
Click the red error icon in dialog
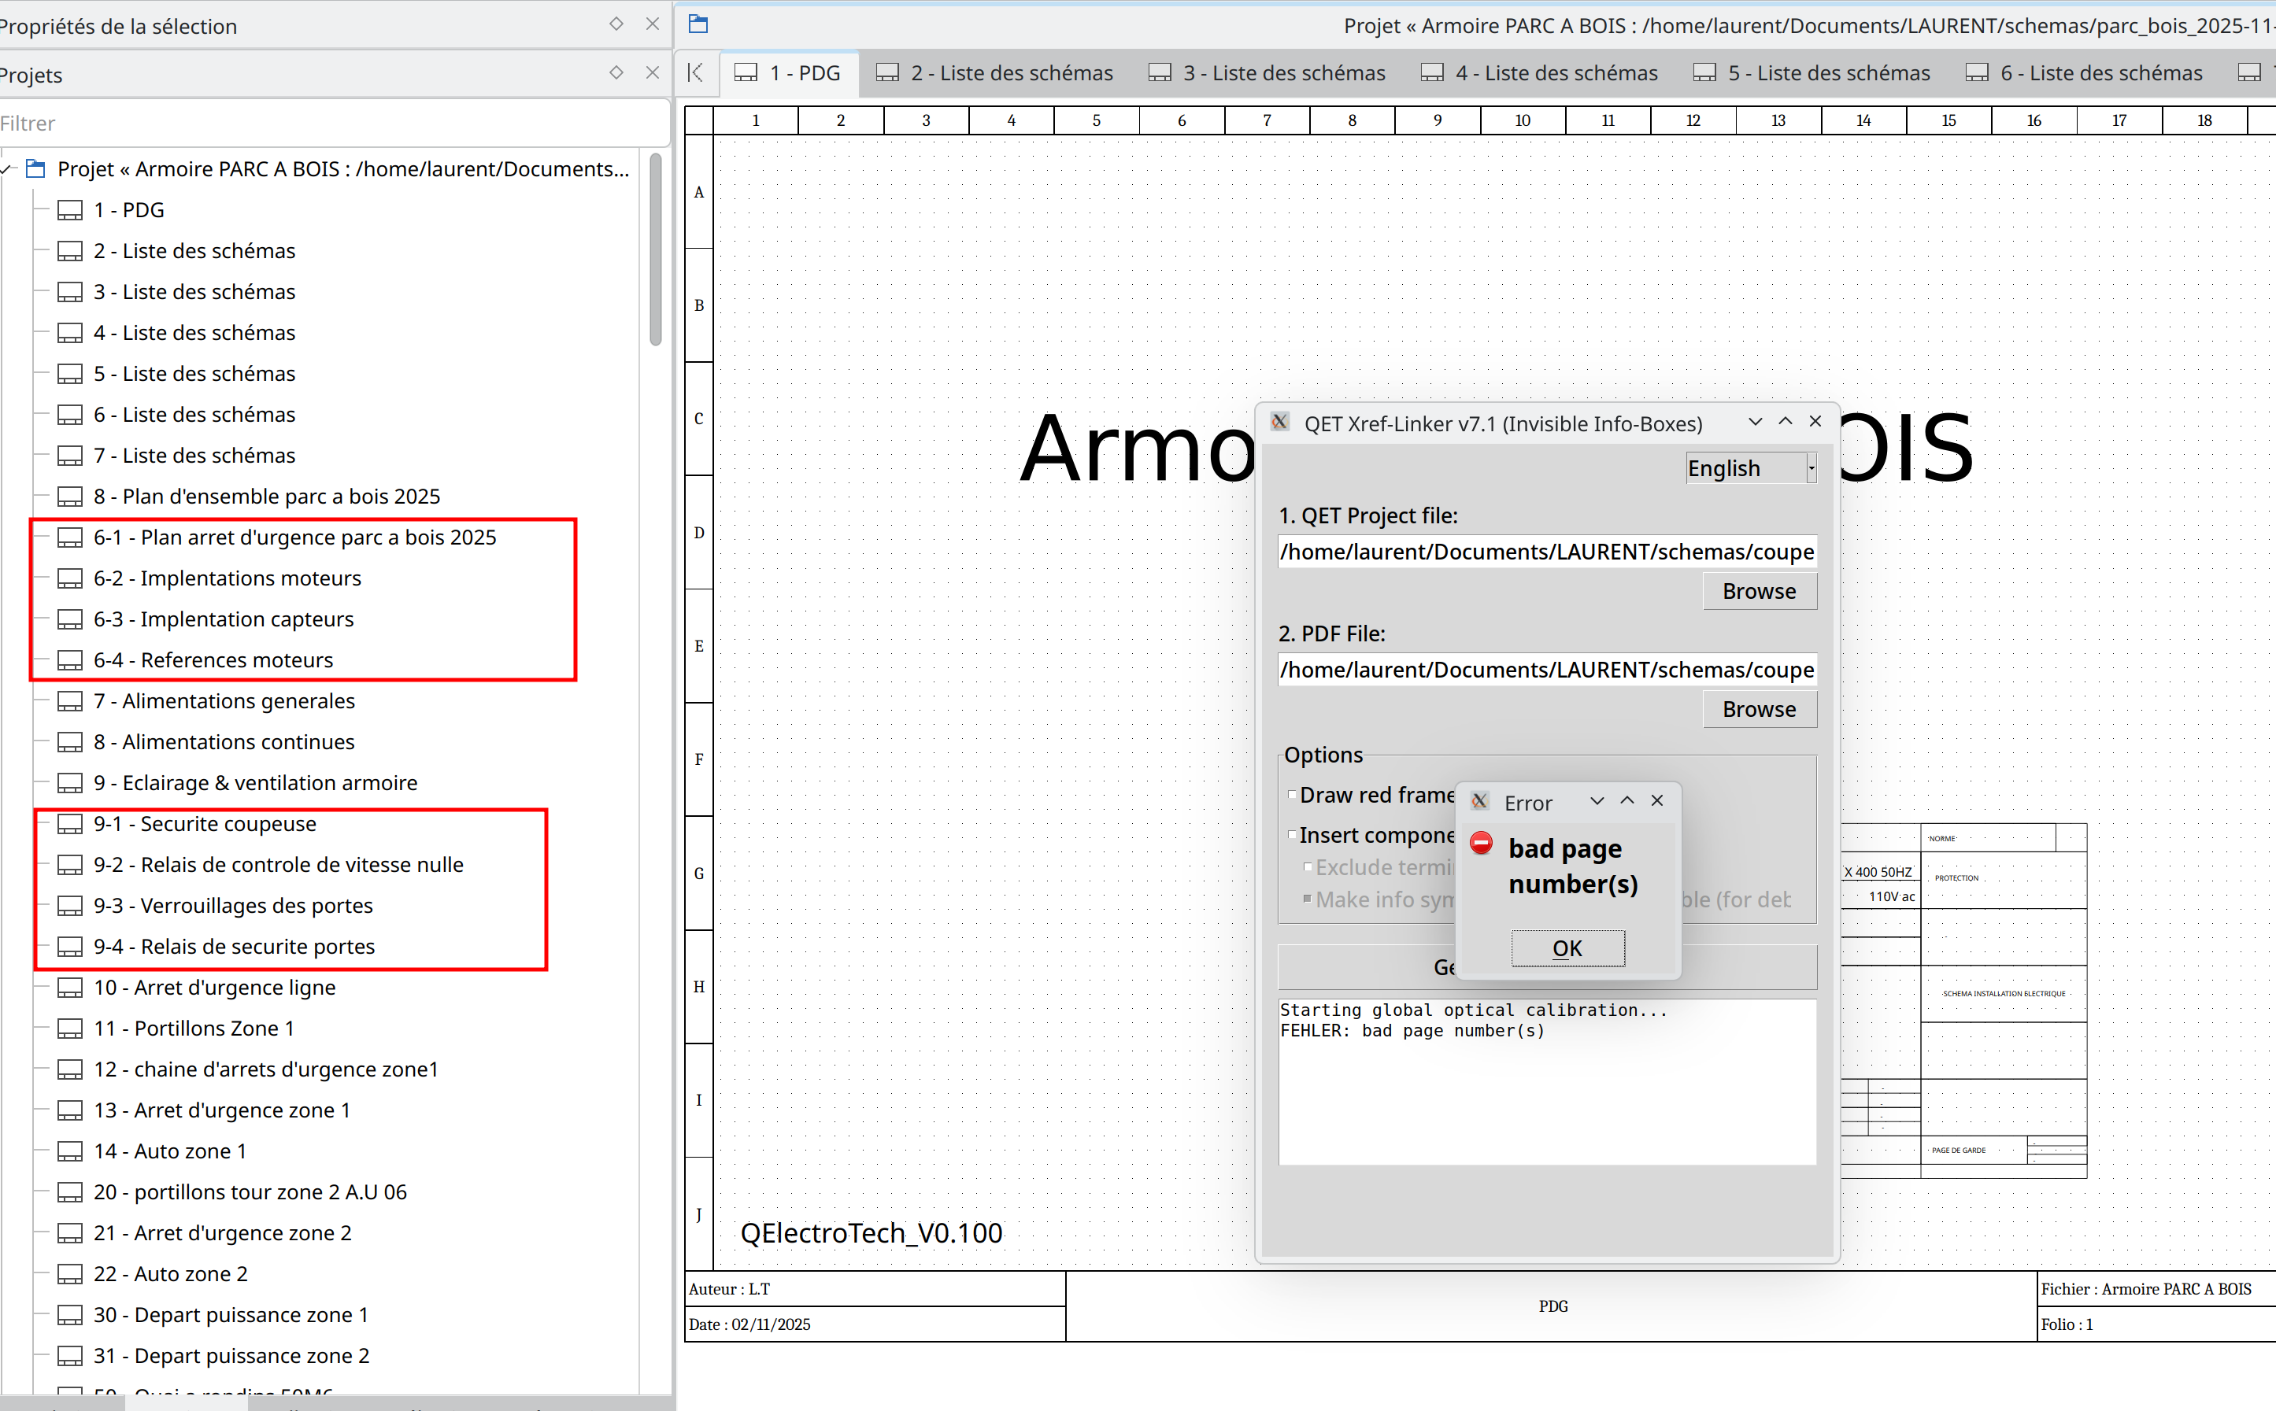coord(1481,843)
